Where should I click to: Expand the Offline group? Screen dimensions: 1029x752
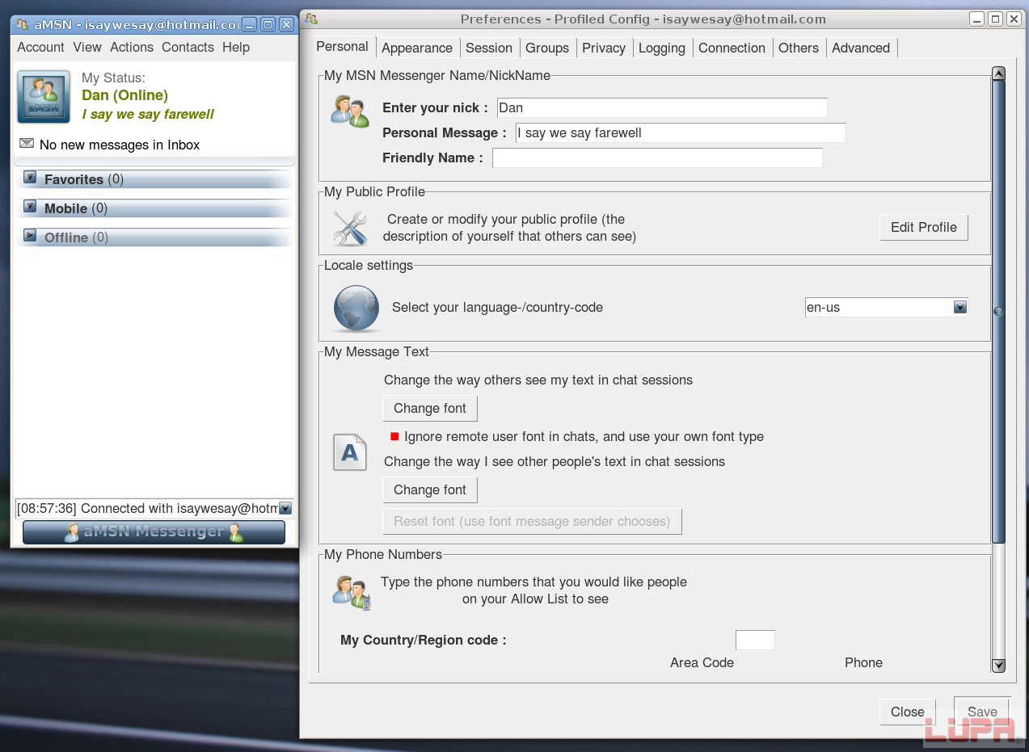(30, 235)
